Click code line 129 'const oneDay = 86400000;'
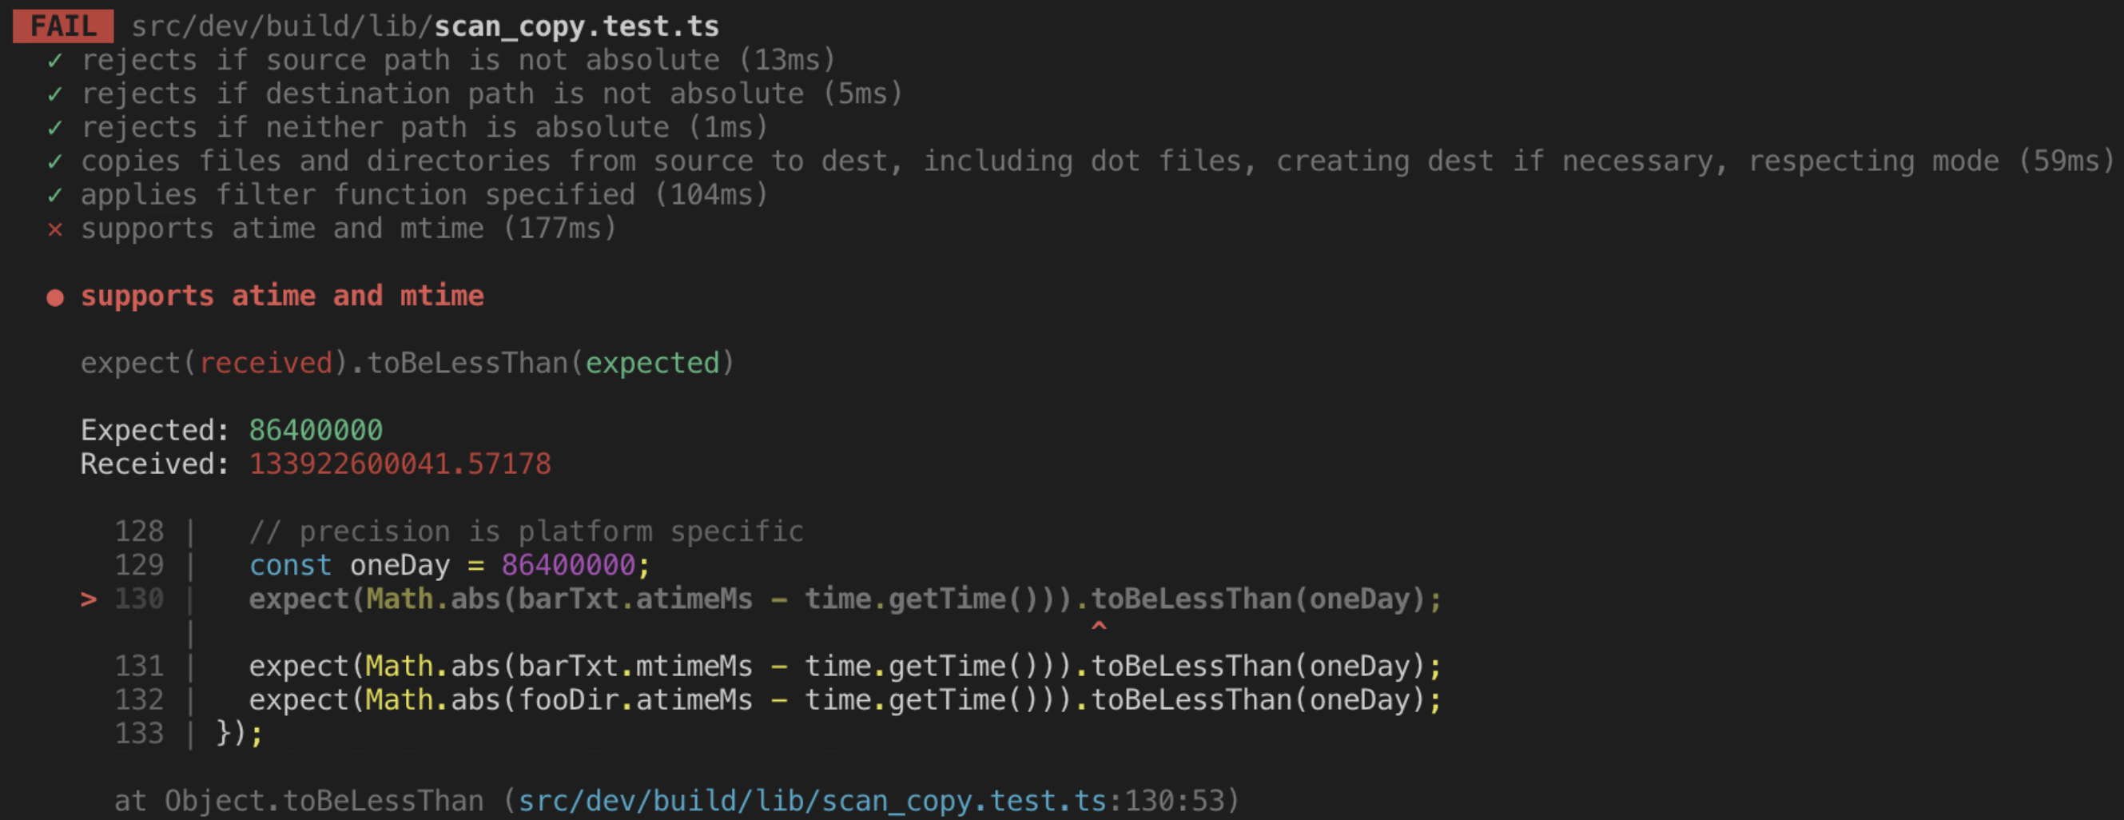This screenshot has height=820, width=2124. (x=449, y=566)
